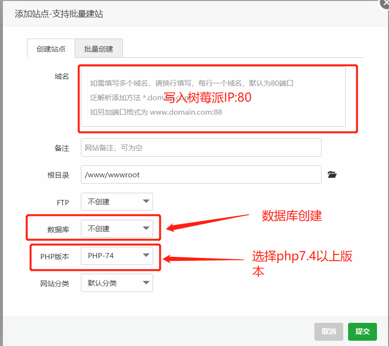Click the 备注 remarks input field

click(x=202, y=147)
